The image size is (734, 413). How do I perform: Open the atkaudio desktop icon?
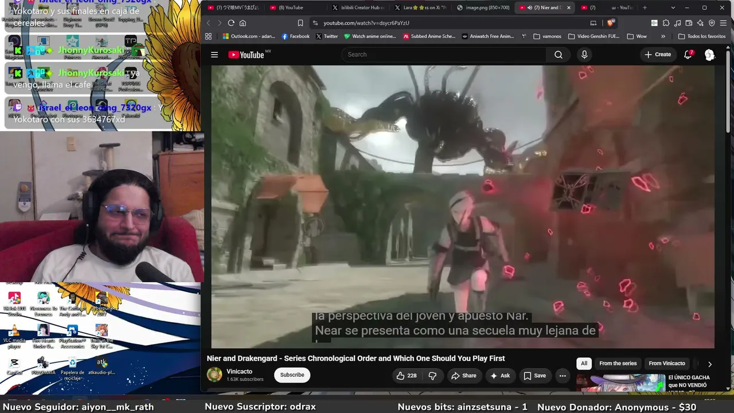[x=101, y=366]
